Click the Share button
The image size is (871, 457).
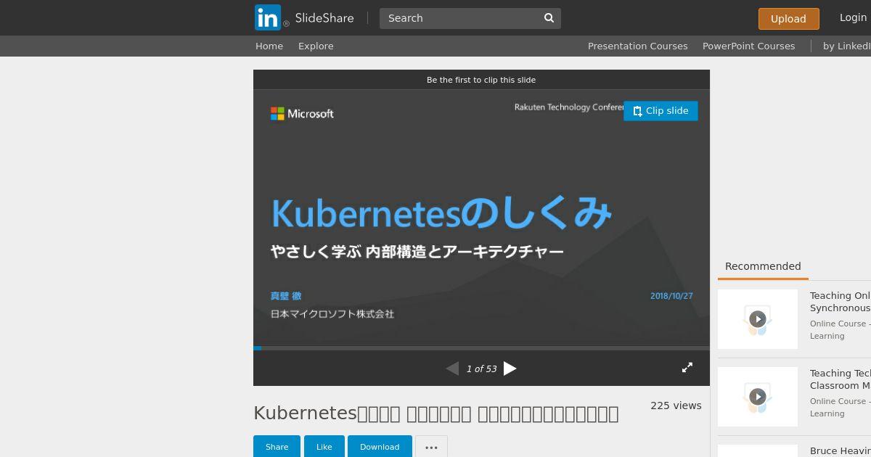click(x=277, y=447)
